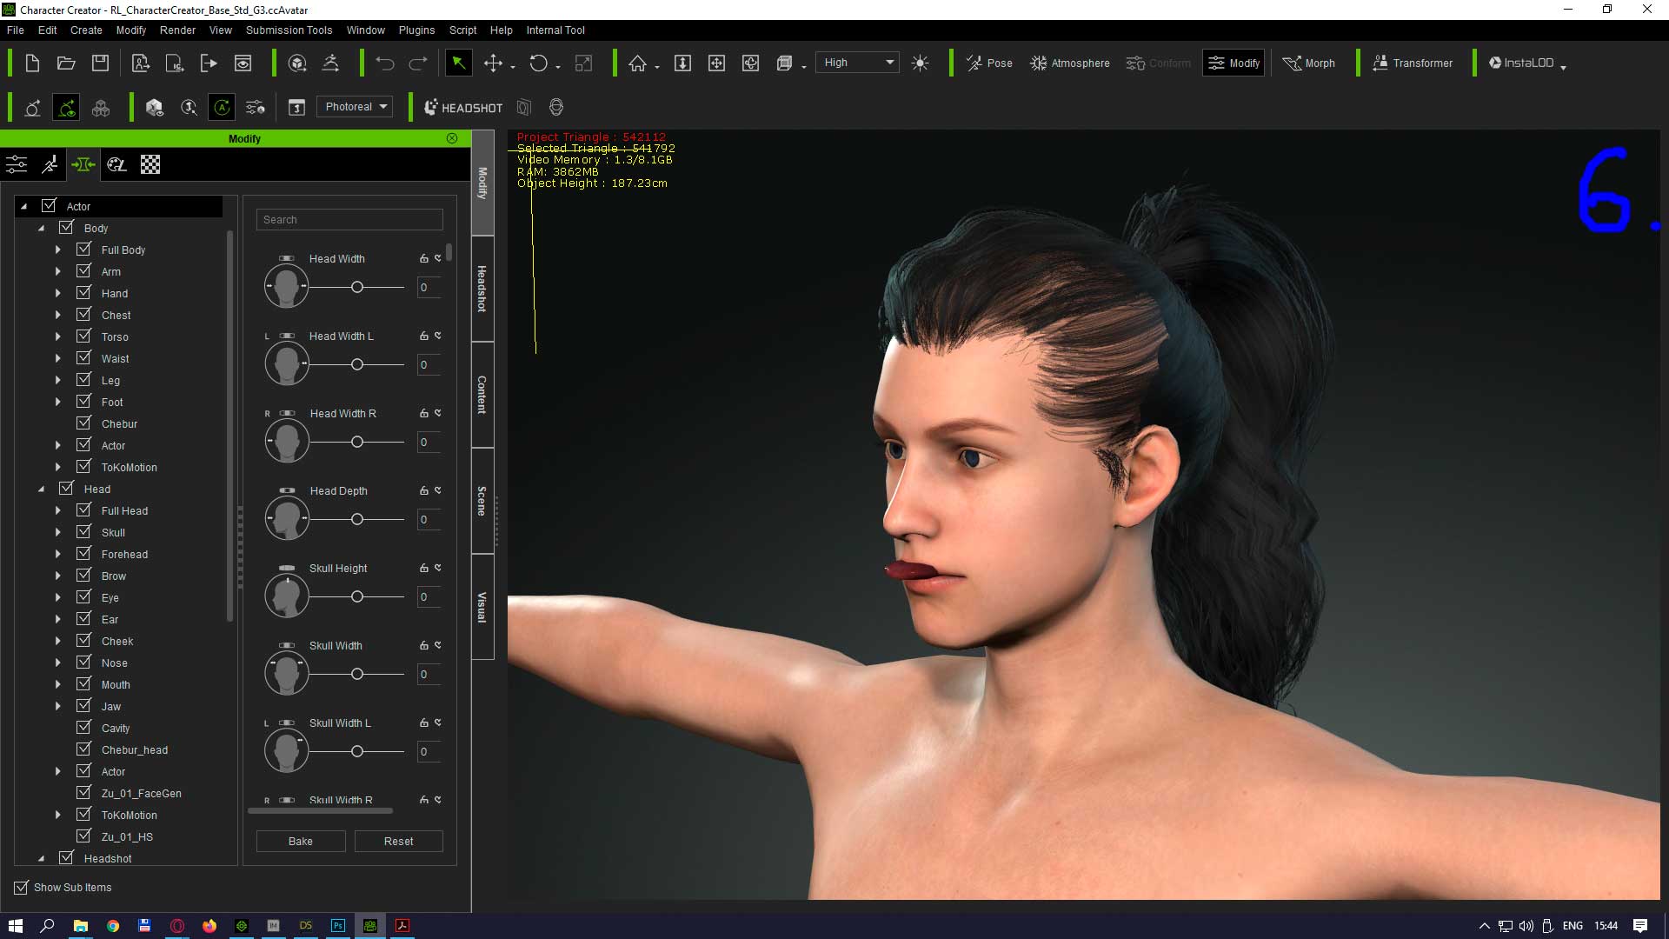Open the Headshot plugin button

point(462,107)
